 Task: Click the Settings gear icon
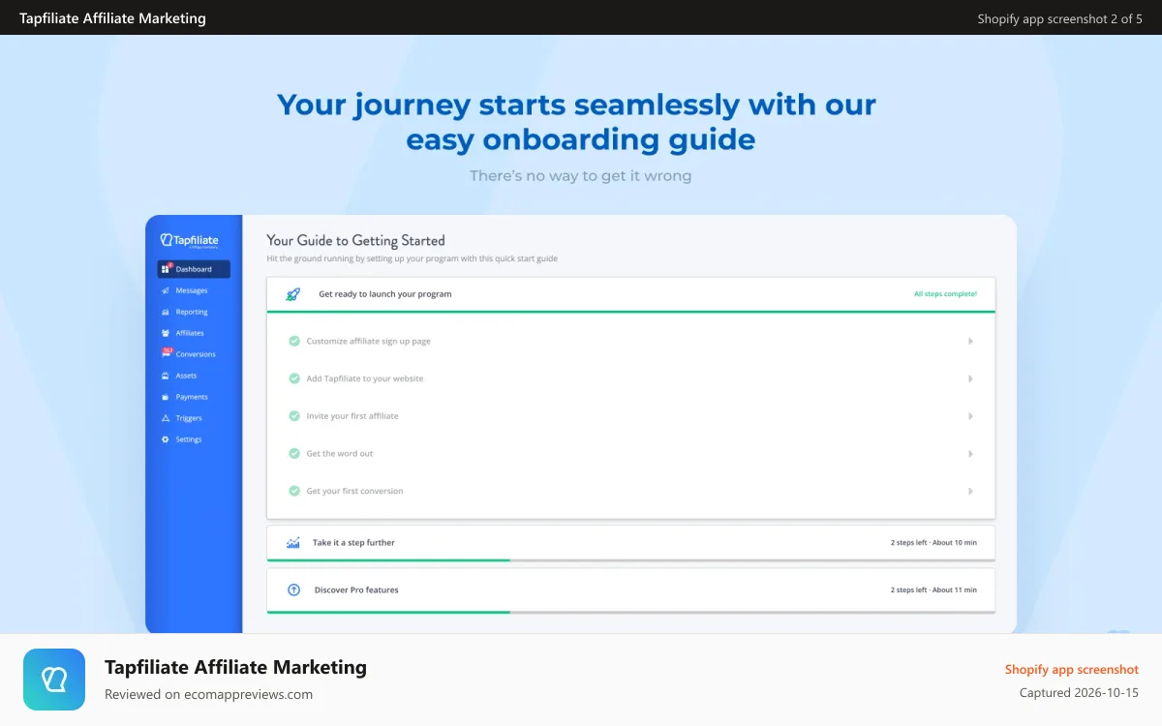click(x=166, y=439)
